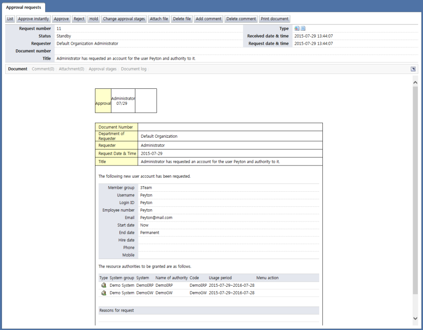Screen dimensions: 423x330
Task: Open the Attachment(0) tab
Action: click(x=71, y=69)
